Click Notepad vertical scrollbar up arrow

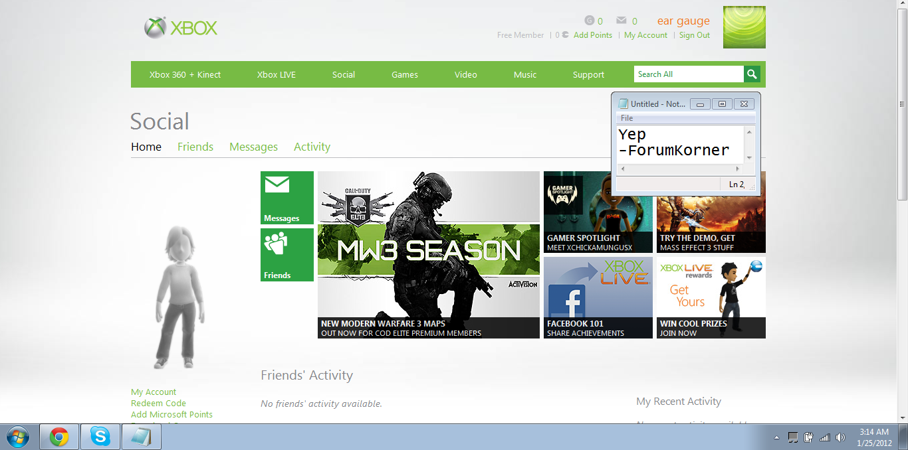coord(749,131)
